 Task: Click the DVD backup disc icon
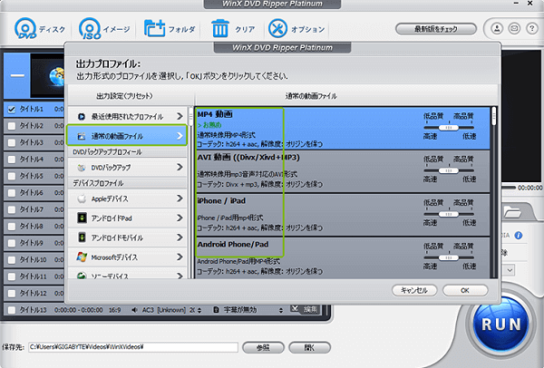coord(82,168)
